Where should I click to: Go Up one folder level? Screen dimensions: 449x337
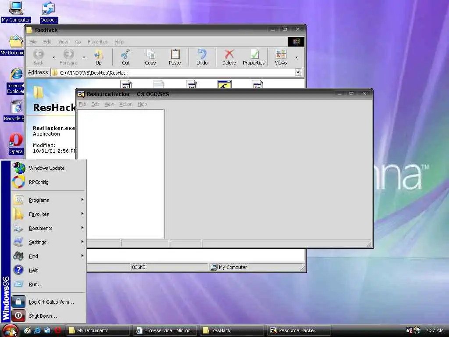(x=98, y=57)
